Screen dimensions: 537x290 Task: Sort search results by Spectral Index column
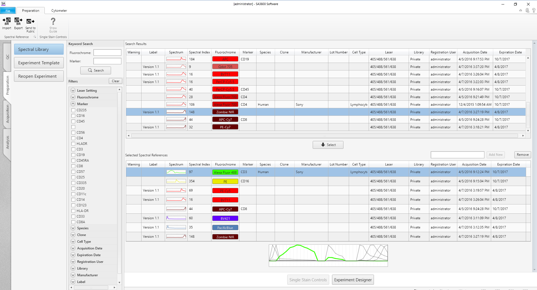(x=199, y=52)
